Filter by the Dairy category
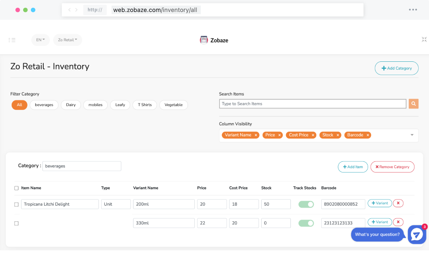Screen dimensions: 429x263 (x=71, y=105)
